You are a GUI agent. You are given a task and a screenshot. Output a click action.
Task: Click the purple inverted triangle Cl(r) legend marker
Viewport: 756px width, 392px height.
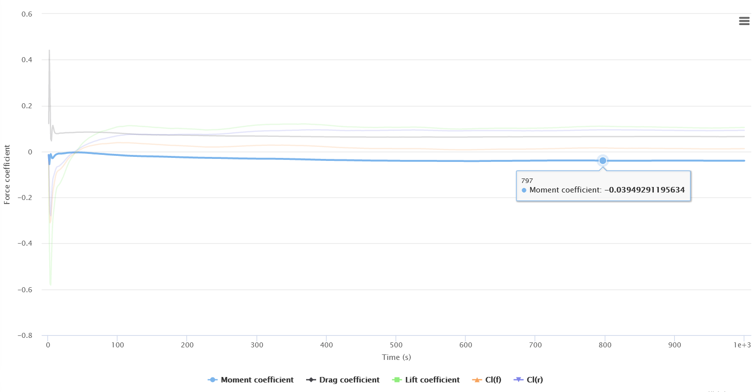519,380
